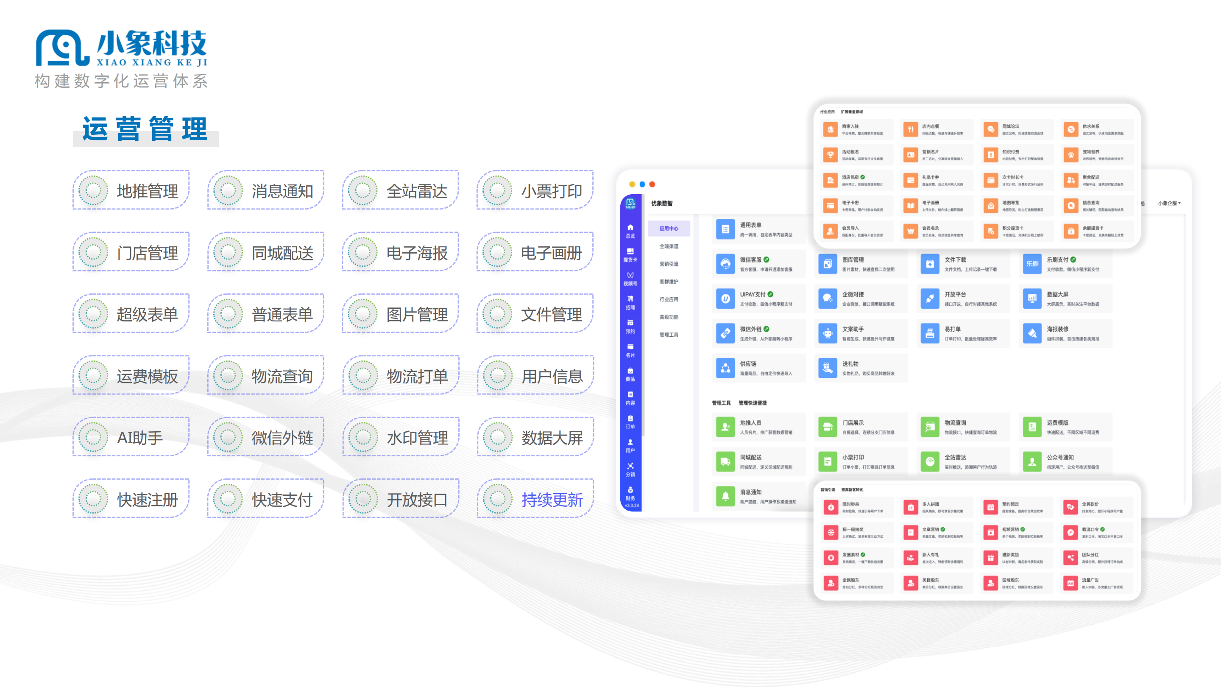Click the red 限时秒杀 timer icon

coord(831,507)
